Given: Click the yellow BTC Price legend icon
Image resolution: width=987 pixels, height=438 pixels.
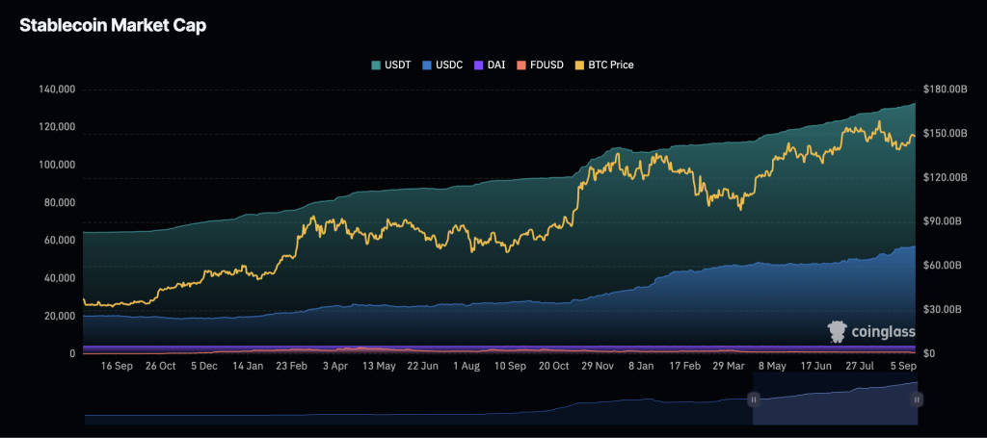Looking at the screenshot, I should coord(579,64).
